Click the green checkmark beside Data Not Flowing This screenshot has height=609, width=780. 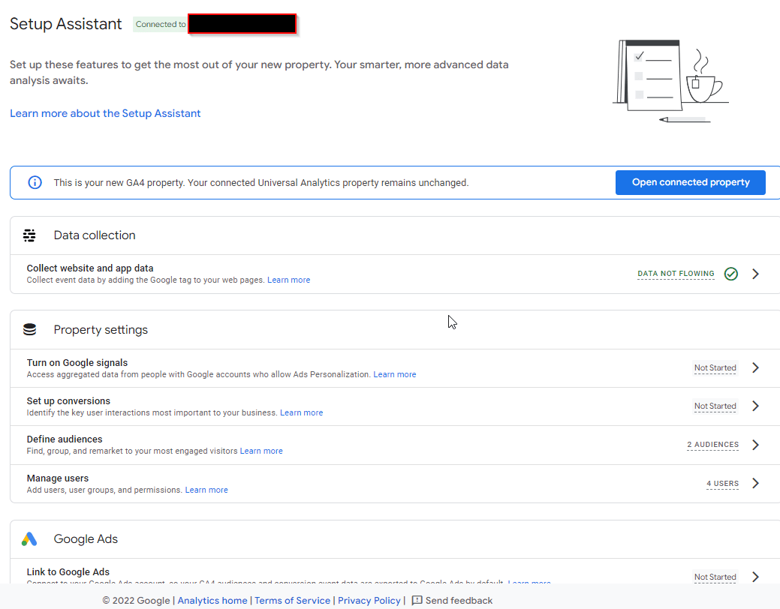point(730,274)
